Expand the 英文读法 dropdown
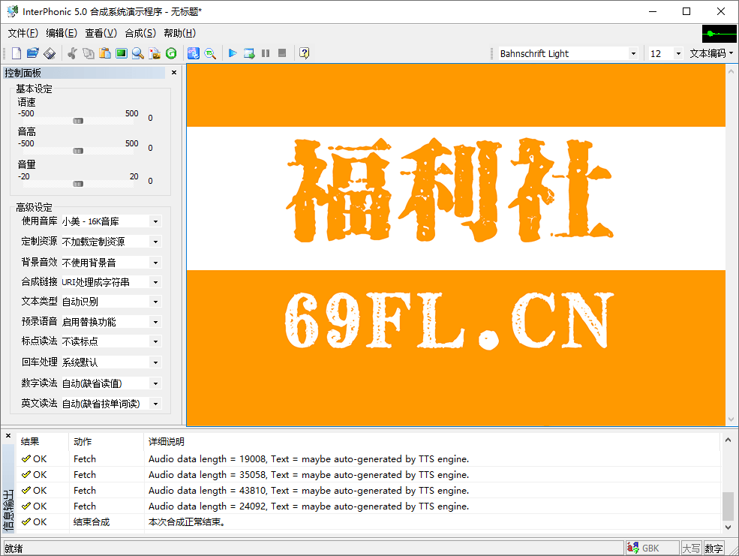The width and height of the screenshot is (739, 556). pos(155,404)
